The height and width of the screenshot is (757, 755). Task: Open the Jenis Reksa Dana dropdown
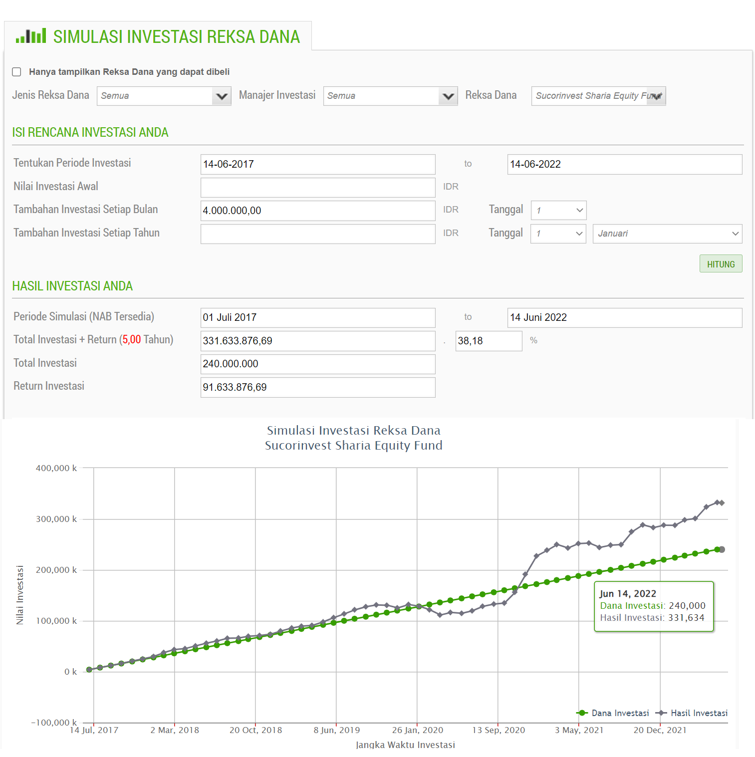coord(164,96)
